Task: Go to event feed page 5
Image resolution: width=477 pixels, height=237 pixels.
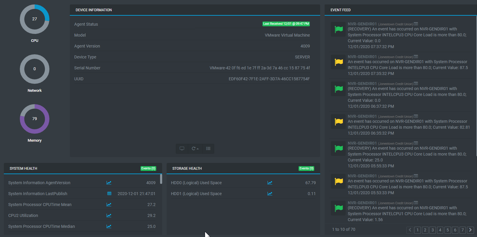Action: coord(448,230)
